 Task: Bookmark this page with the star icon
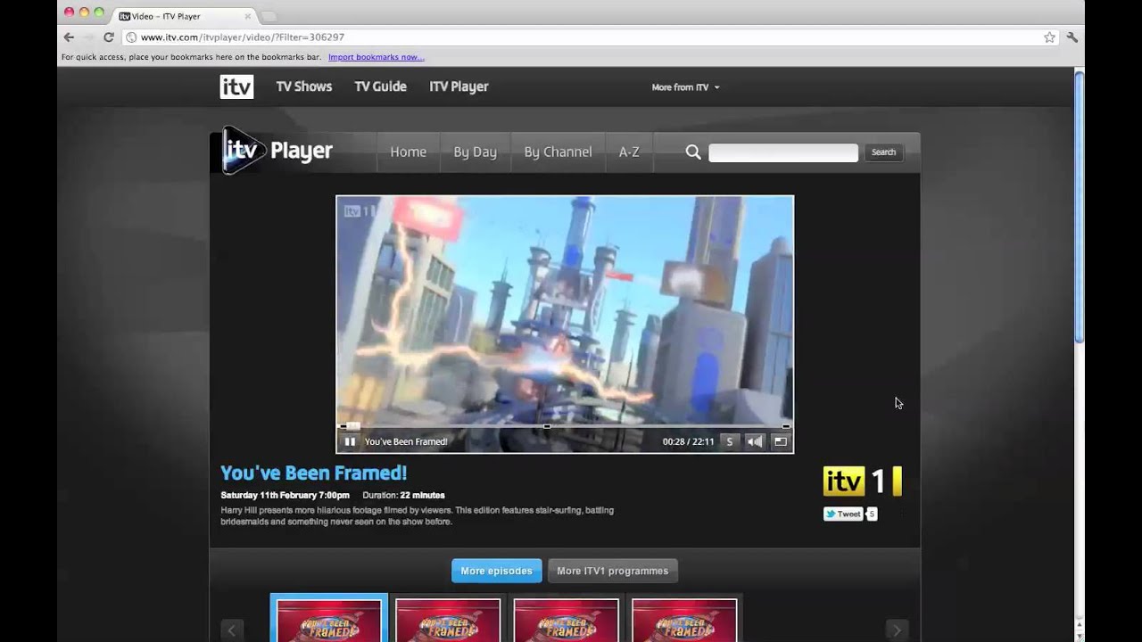(x=1049, y=37)
